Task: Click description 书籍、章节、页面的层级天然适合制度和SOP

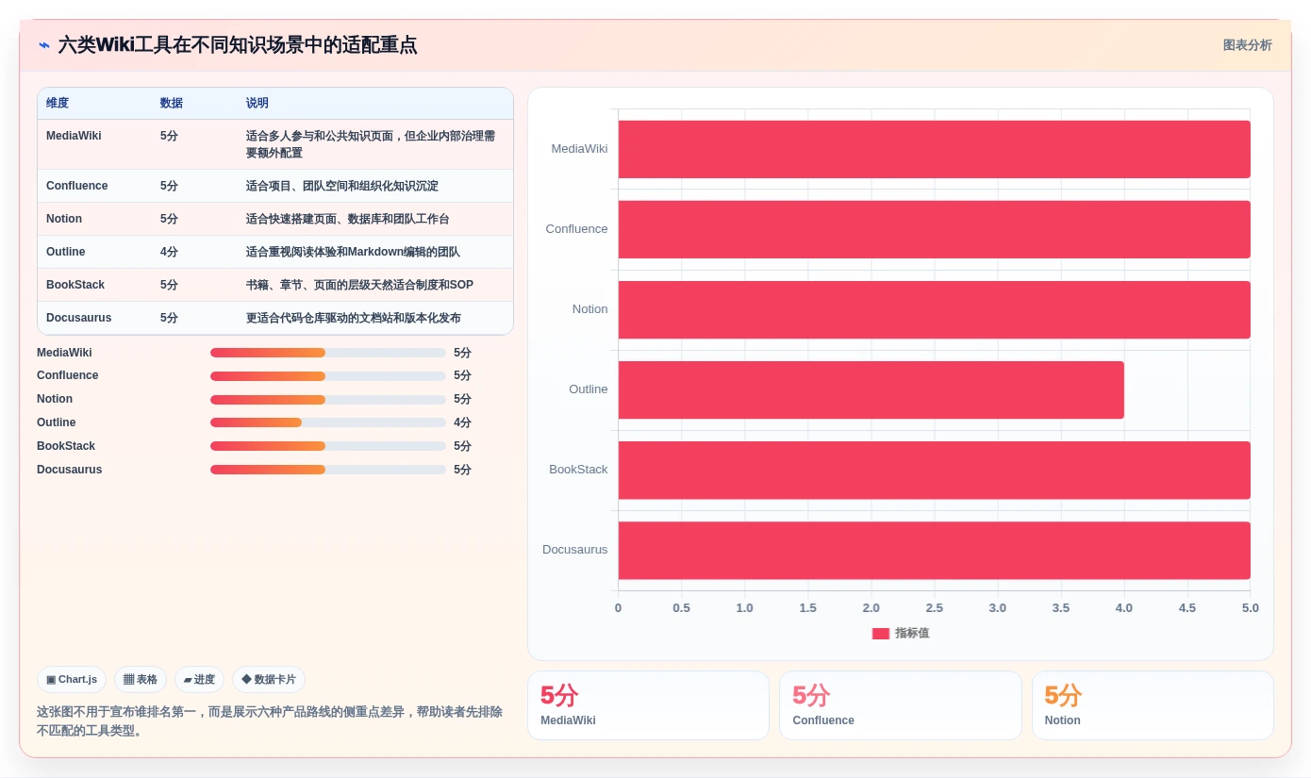Action: (x=359, y=285)
